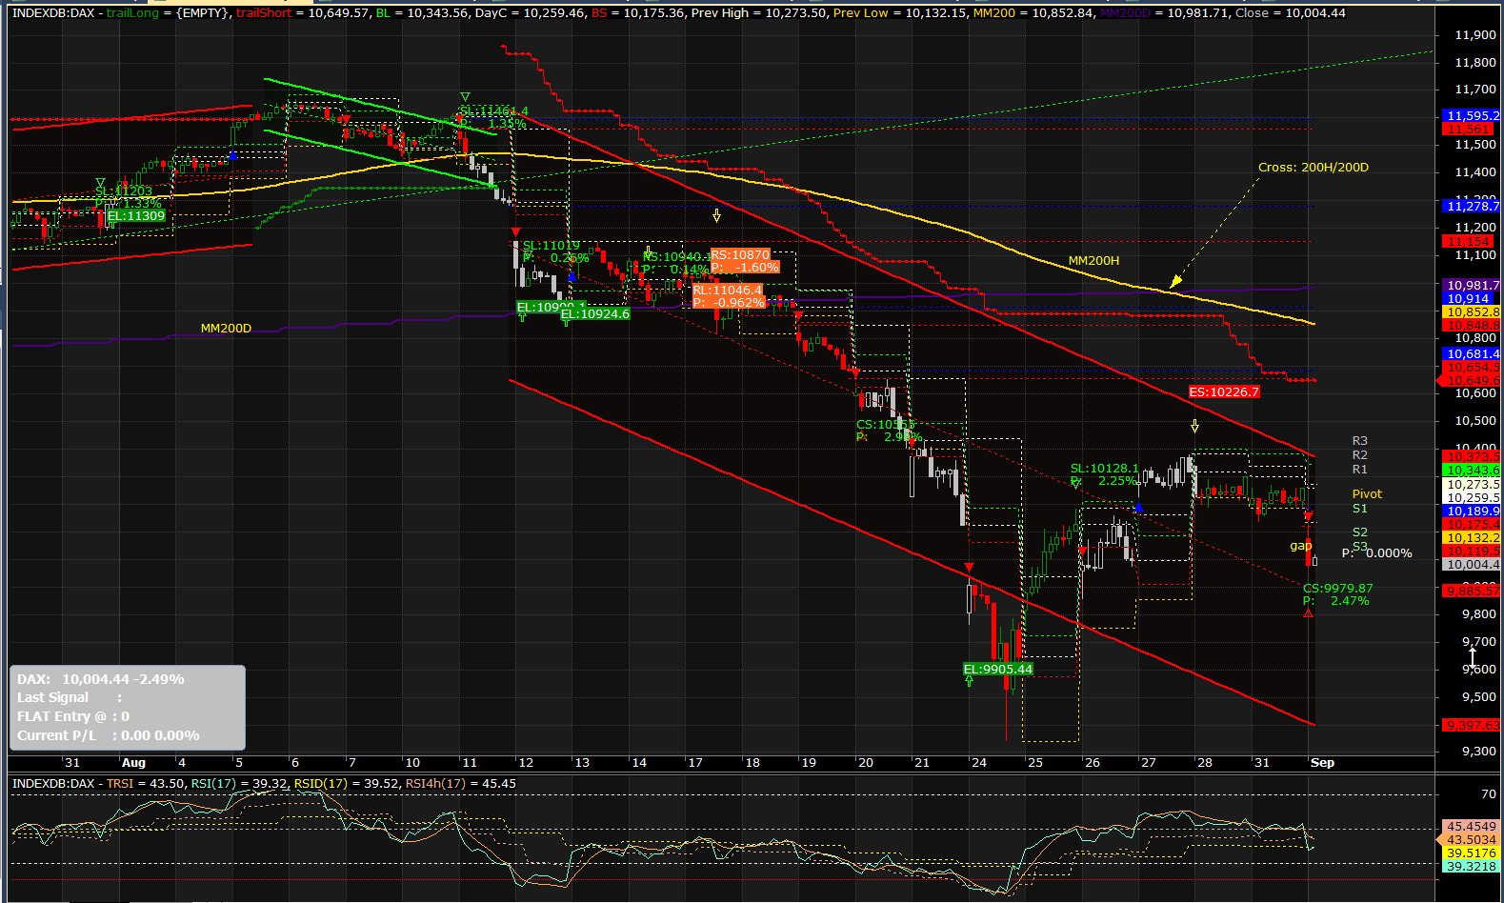The height and width of the screenshot is (903, 1504).
Task: Click the 'TRSI = 43.50' indicator label
Action: (146, 784)
